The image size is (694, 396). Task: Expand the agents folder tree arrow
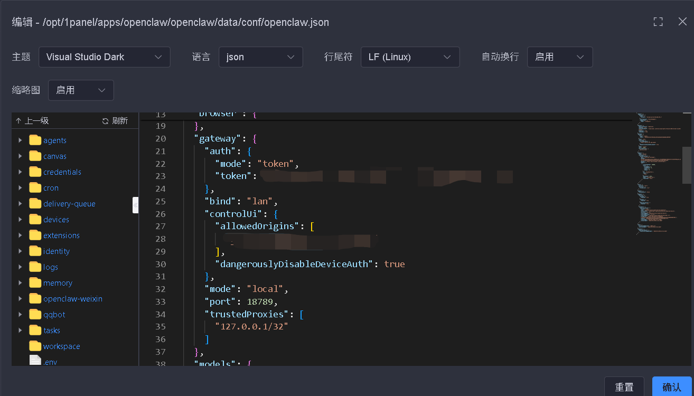[21, 140]
